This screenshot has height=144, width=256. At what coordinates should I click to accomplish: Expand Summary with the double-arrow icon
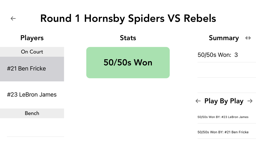pyautogui.click(x=248, y=38)
